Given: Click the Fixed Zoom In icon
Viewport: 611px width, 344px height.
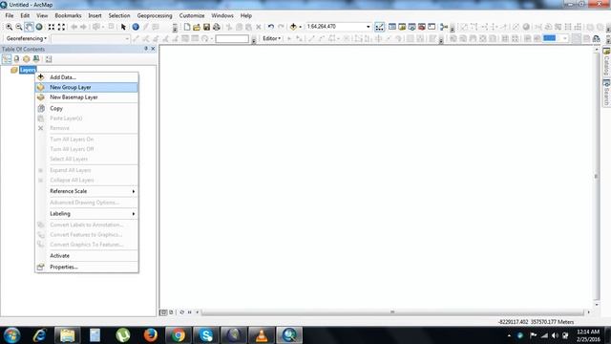Looking at the screenshot, I should (x=52, y=27).
